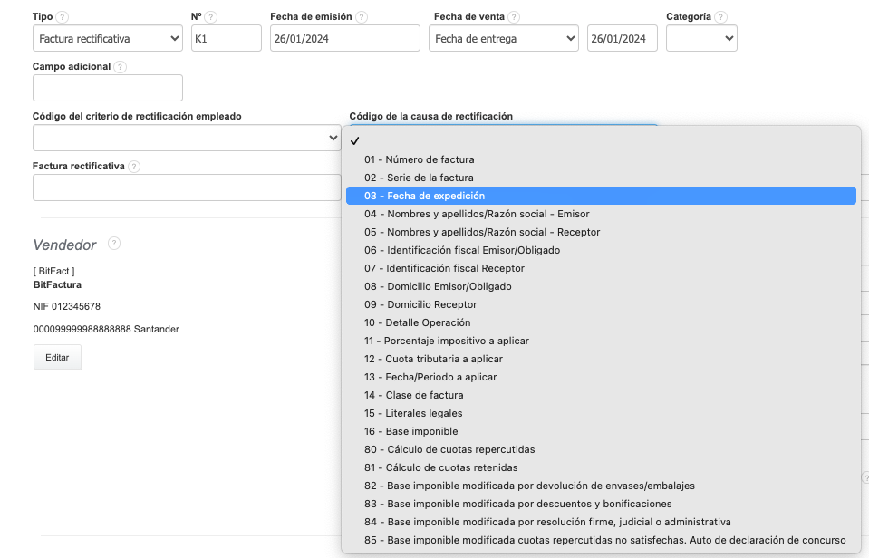The image size is (869, 558).
Task: Choose 03 - Fecha de expedición
Action: [425, 196]
